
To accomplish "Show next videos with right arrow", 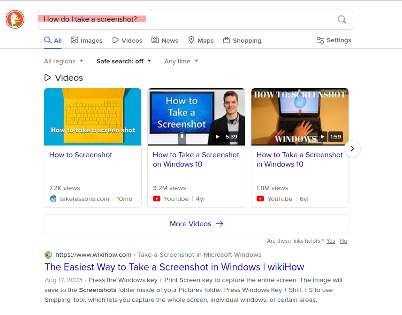I will click(x=352, y=149).
